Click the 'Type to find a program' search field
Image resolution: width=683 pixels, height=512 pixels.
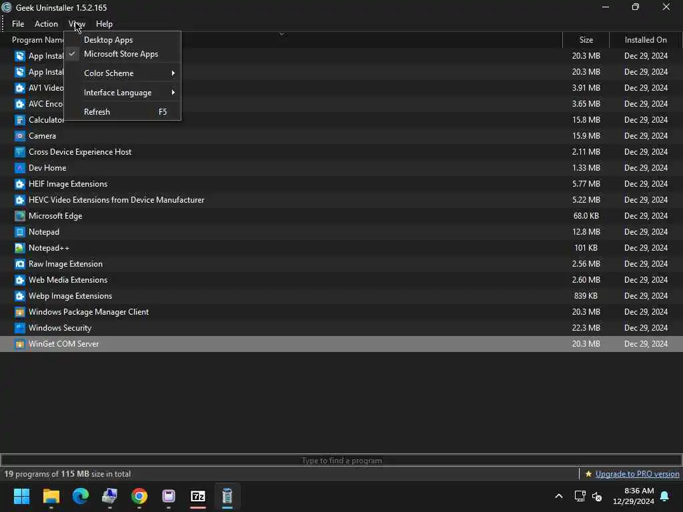point(341,460)
